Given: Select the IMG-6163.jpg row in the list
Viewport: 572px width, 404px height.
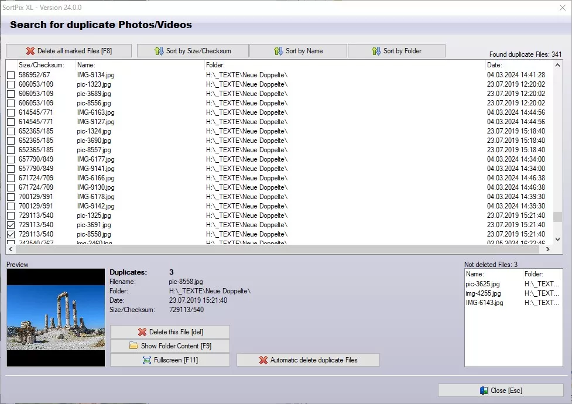Looking at the screenshot, I should [96, 112].
